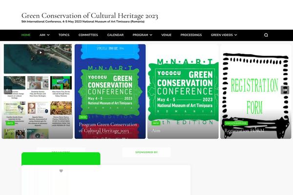The width and height of the screenshot is (293, 195).
Task: Select INFO tag on Program card
Action: (x=83, y=117)
